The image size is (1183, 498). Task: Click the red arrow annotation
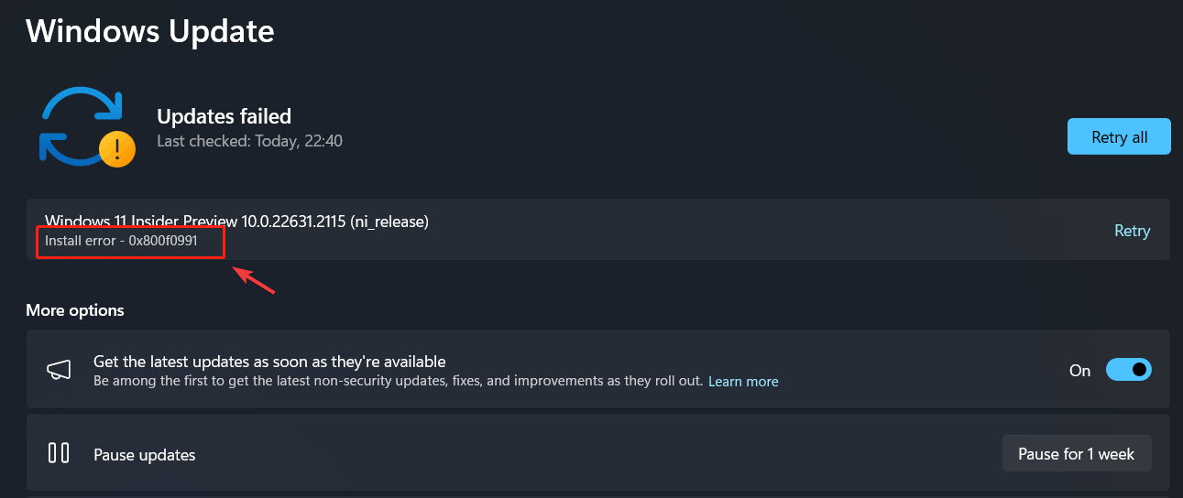(x=254, y=280)
